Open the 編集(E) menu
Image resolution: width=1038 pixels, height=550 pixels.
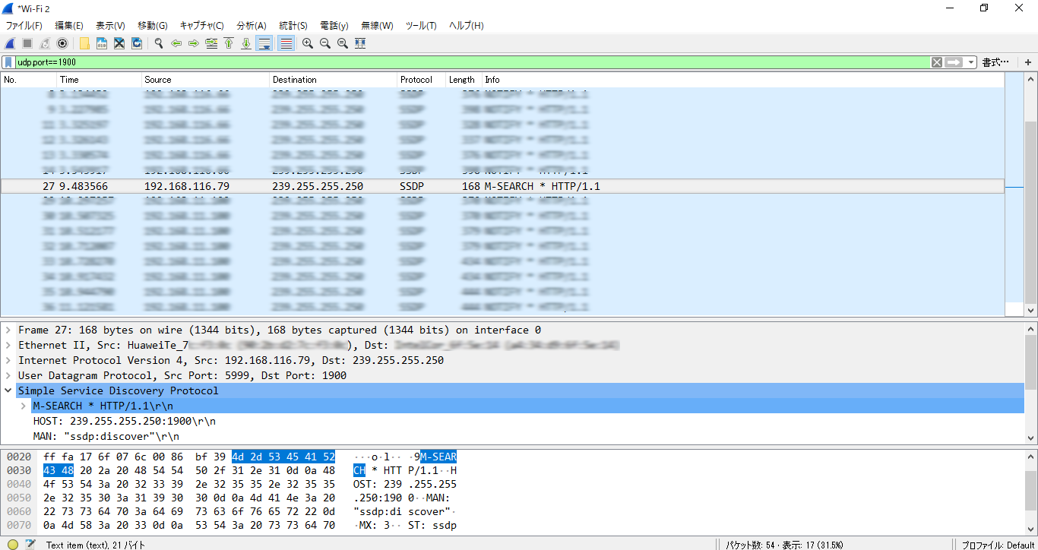pos(69,26)
